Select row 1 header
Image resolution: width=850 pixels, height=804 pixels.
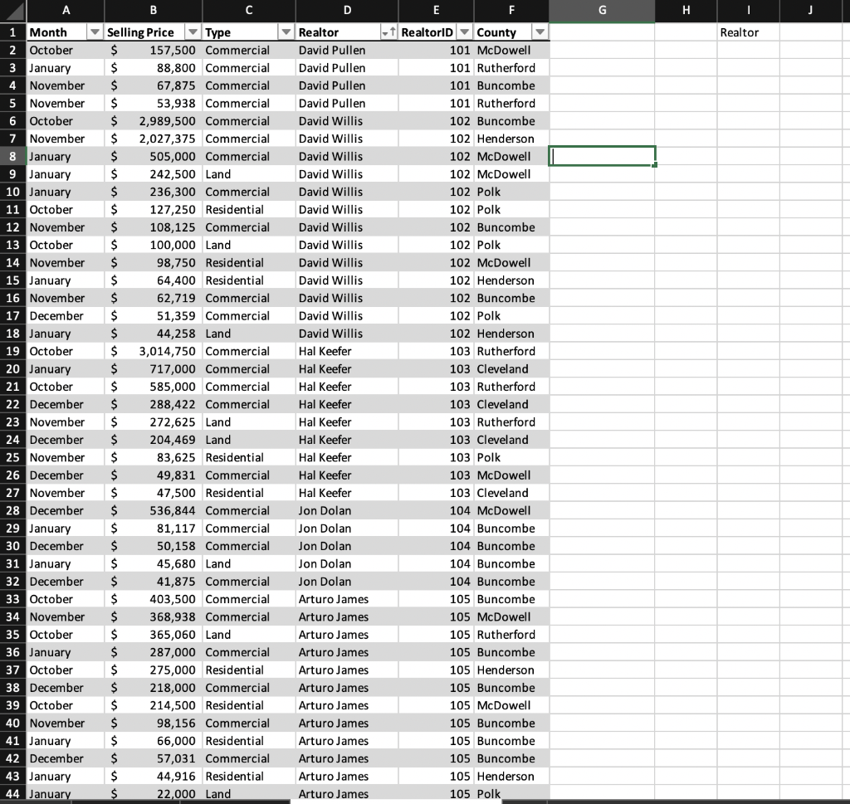pos(13,32)
